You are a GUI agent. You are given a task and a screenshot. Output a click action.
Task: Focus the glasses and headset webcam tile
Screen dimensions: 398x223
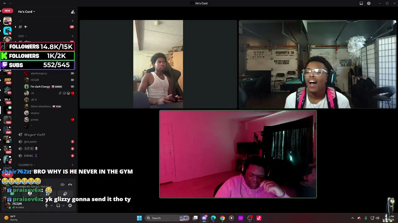(317, 64)
